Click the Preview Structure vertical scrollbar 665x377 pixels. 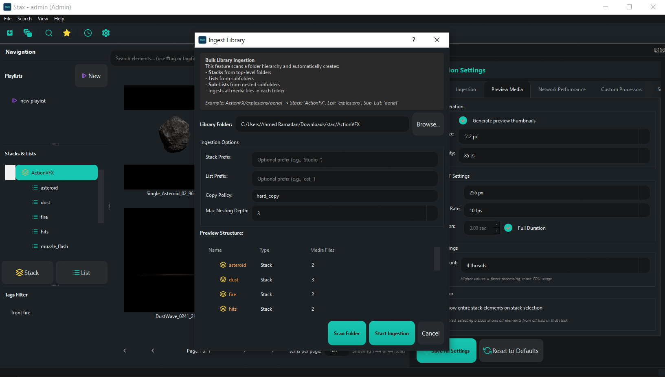tap(437, 259)
